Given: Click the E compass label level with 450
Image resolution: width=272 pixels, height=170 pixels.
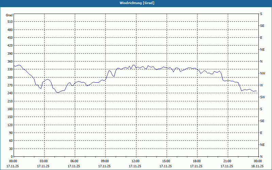Looking at the screenshot, I should pos(261,38).
